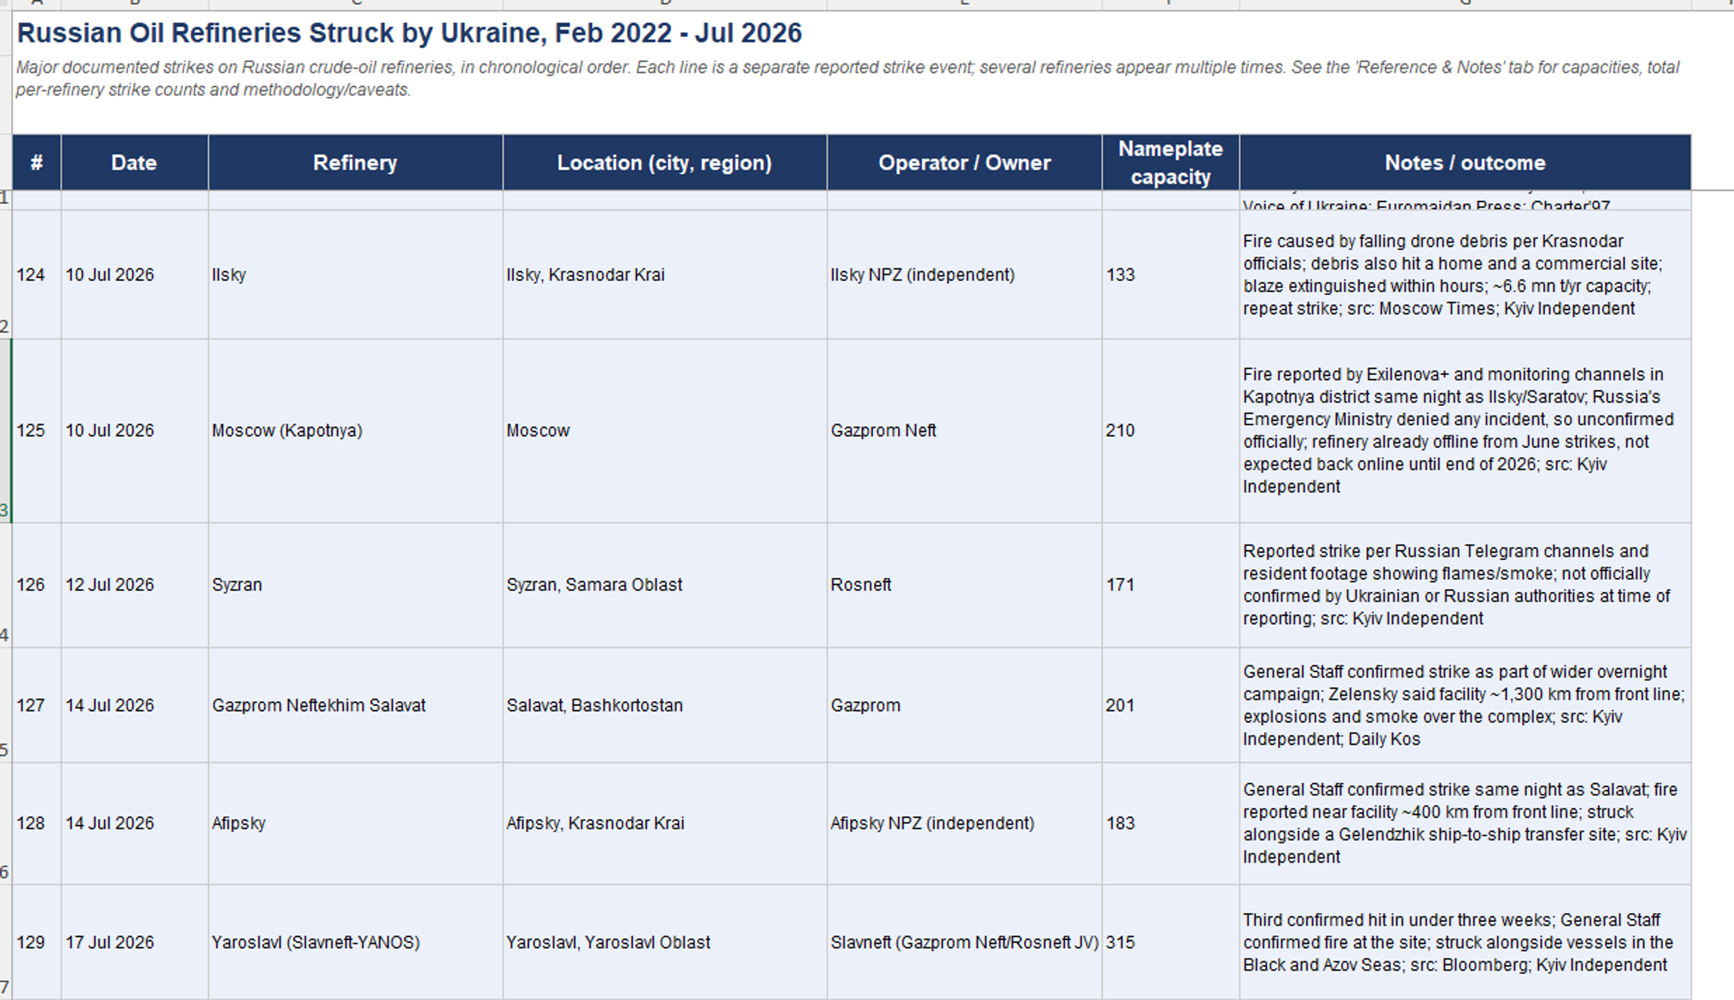This screenshot has height=1000, width=1734.
Task: Click the 'Afipsky NPZ (independent)' operator cell
Action: (x=965, y=823)
